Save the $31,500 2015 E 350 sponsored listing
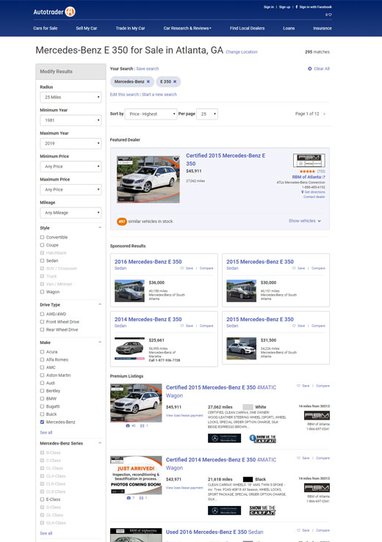 (298, 326)
